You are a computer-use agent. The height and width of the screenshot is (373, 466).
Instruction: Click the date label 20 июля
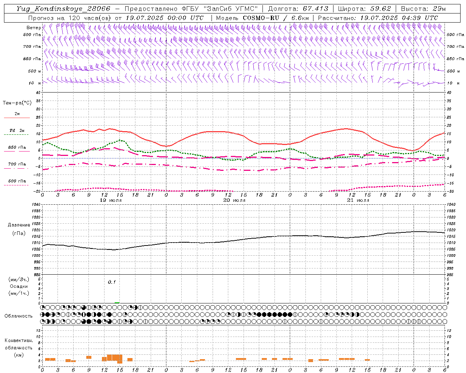tap(234, 200)
